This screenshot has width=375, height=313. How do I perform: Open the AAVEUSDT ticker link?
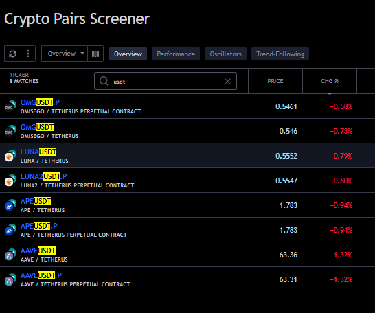(x=38, y=251)
